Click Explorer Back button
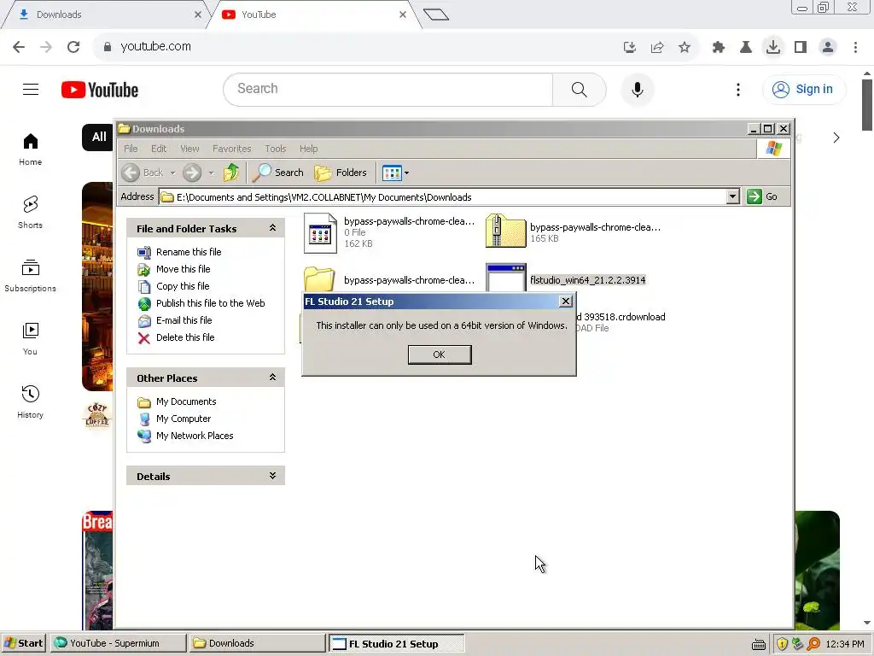Viewport: 874px width, 656px height. (x=143, y=173)
